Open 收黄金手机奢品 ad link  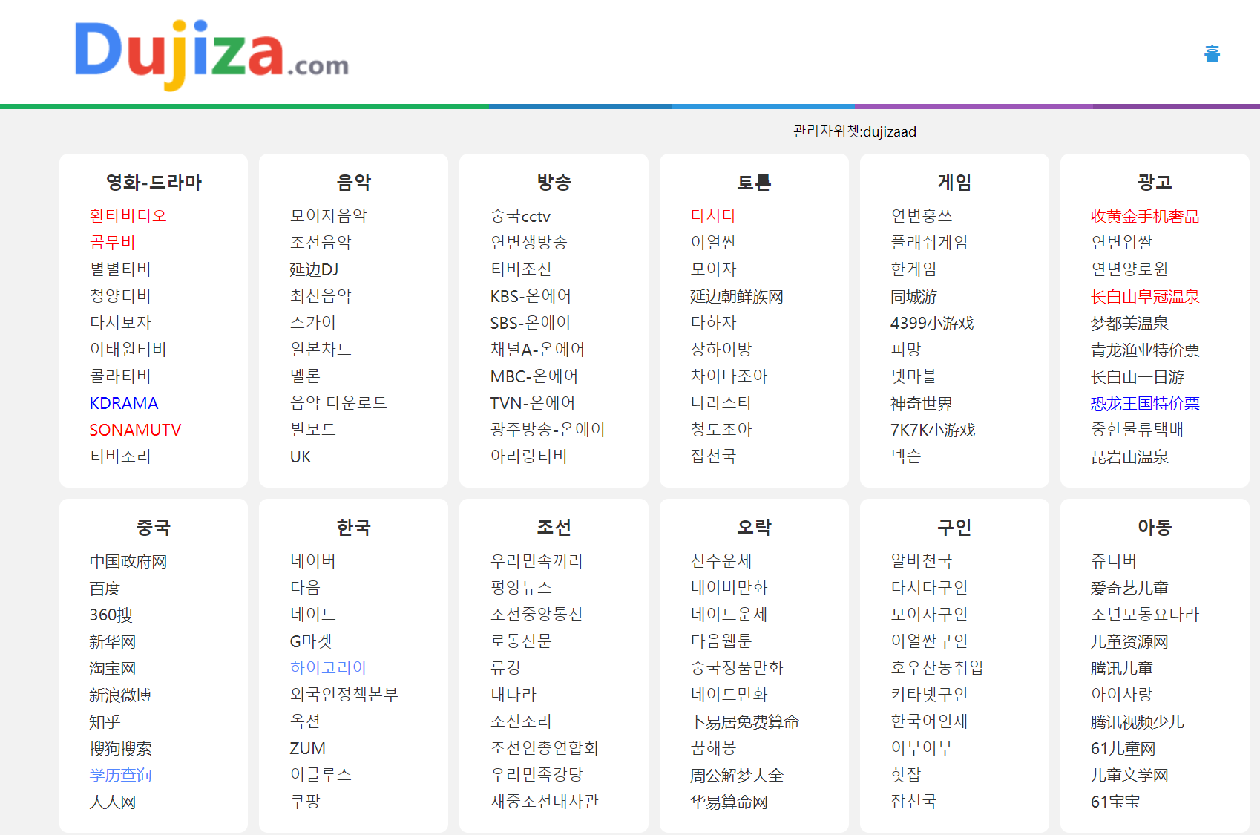tap(1145, 216)
